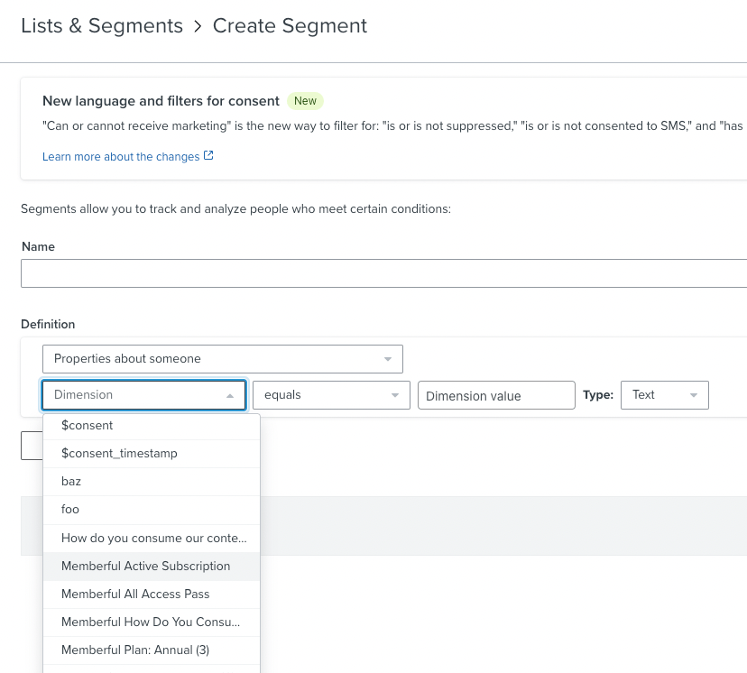The width and height of the screenshot is (747, 673).
Task: Click the Dimension value text field
Action: pyautogui.click(x=496, y=396)
